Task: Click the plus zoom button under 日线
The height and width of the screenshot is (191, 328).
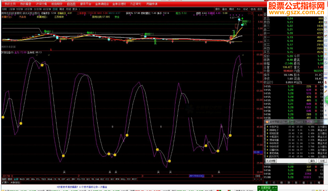Action: 255,179
